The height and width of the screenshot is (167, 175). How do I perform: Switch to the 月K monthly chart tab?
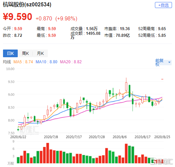click(40, 53)
